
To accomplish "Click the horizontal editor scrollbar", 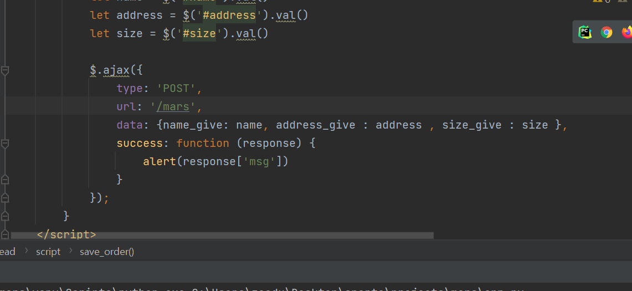I will tap(222, 236).
